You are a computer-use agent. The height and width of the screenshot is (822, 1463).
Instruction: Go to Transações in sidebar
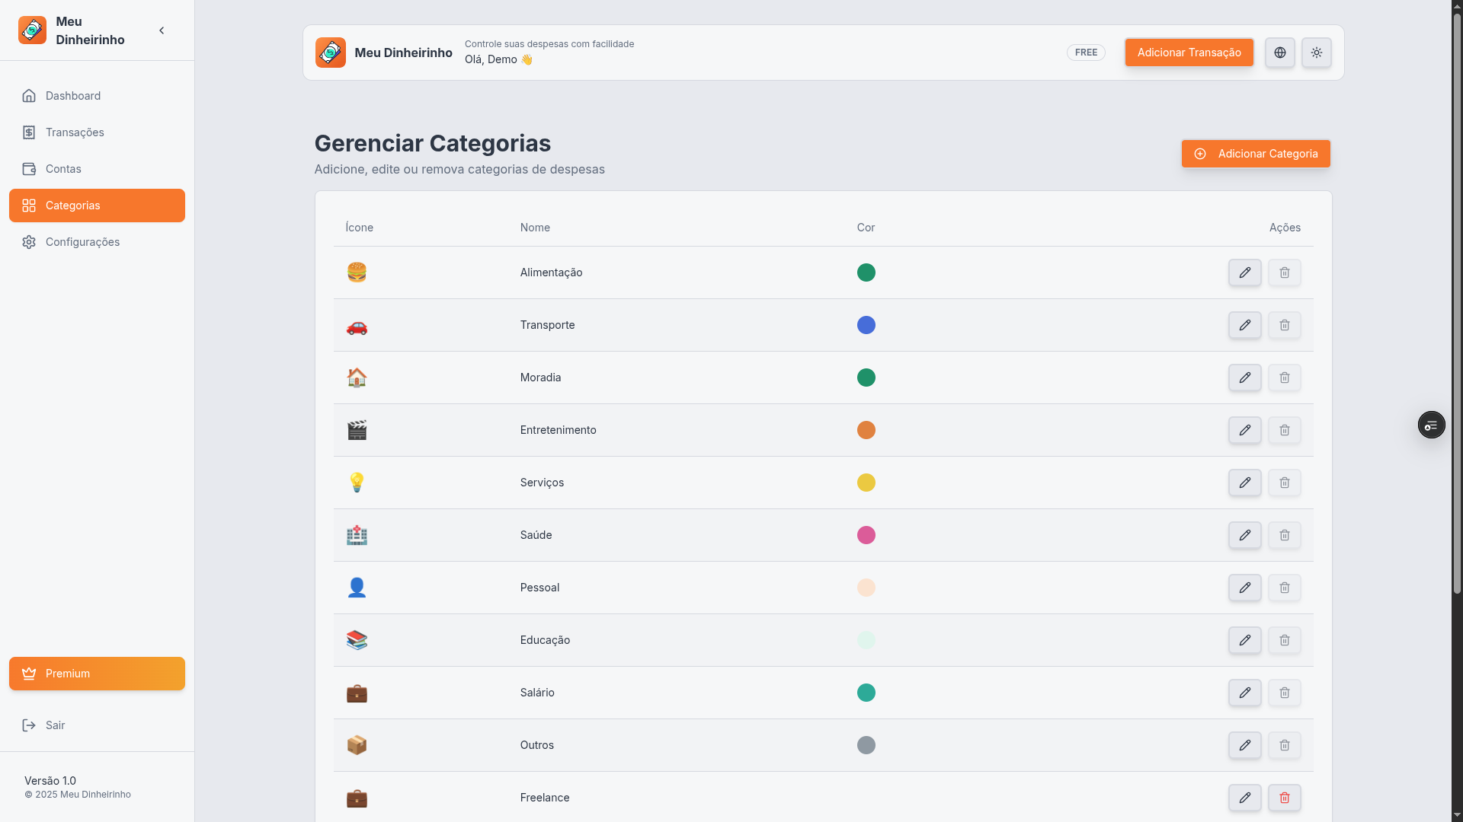[x=75, y=132]
